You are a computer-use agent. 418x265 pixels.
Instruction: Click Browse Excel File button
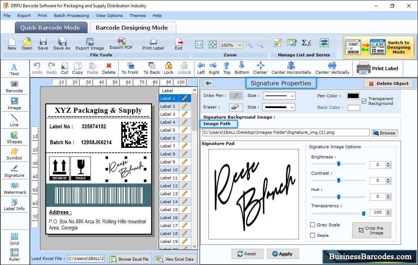pyautogui.click(x=130, y=259)
